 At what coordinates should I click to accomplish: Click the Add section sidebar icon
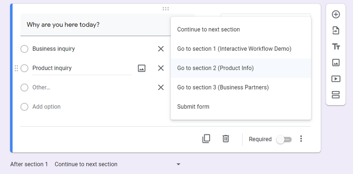336,95
